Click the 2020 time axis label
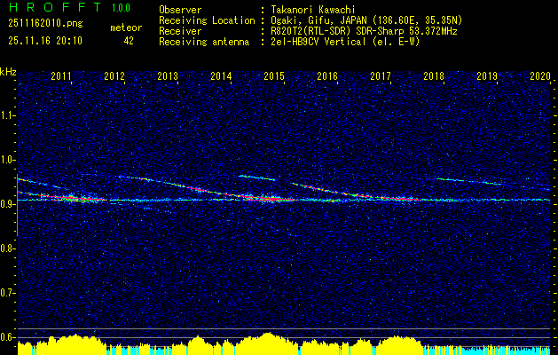Image resolution: width=558 pixels, height=355 pixels. (x=540, y=76)
